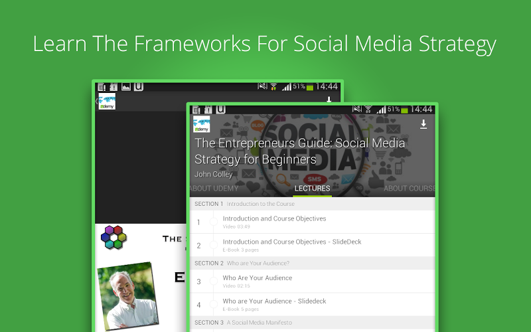Screen dimensions: 531x332
Task: Tap the download icon in front phone header
Action: [423, 124]
